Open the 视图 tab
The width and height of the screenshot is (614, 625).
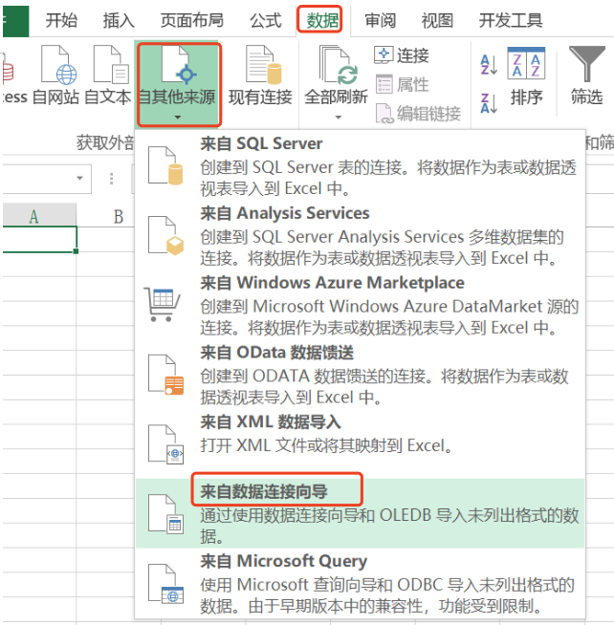(437, 20)
